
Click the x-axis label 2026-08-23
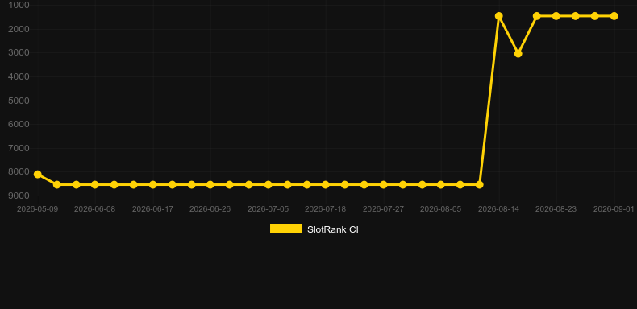pos(556,209)
